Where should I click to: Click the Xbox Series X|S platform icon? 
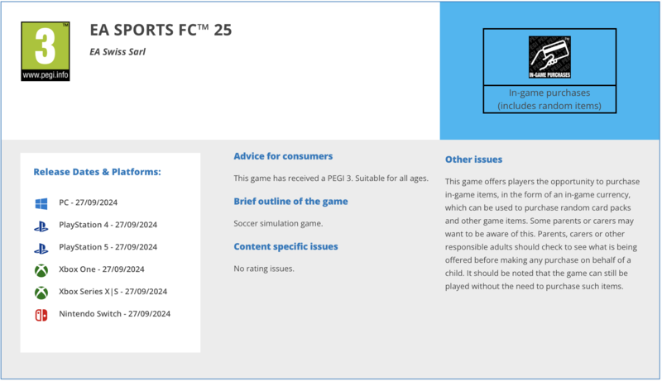pos(41,292)
